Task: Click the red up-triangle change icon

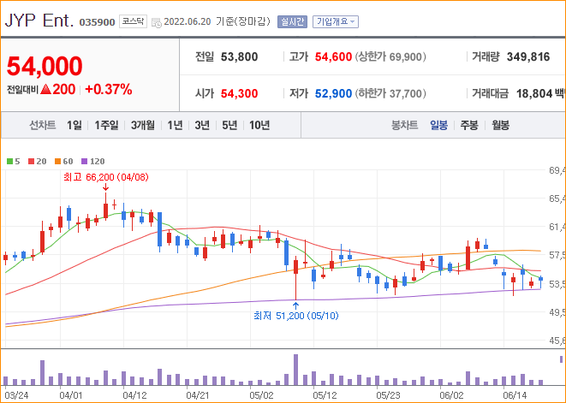Action: [45, 89]
